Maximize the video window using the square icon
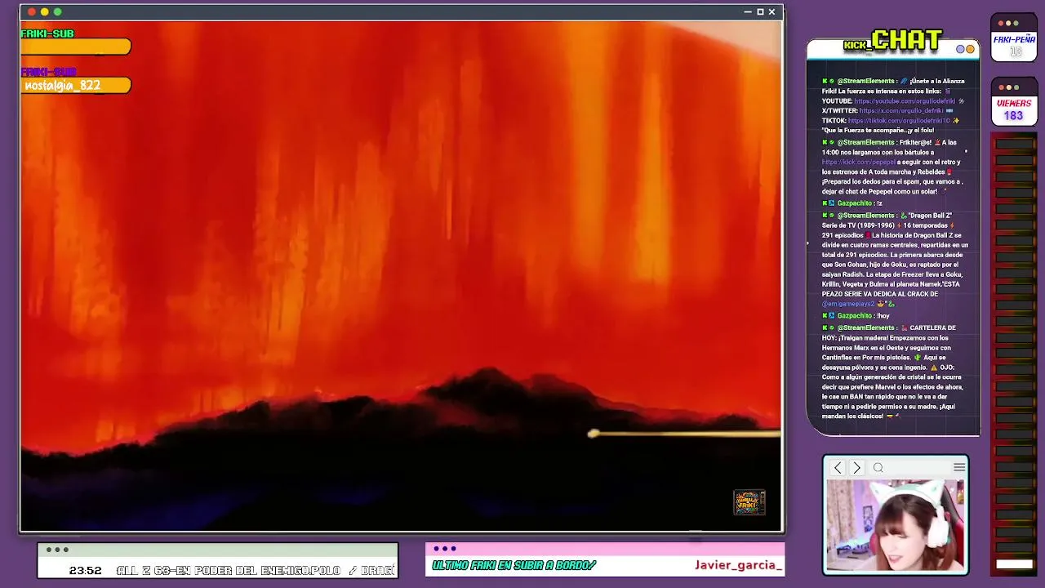Screen dimensions: 1045x588 tap(760, 12)
